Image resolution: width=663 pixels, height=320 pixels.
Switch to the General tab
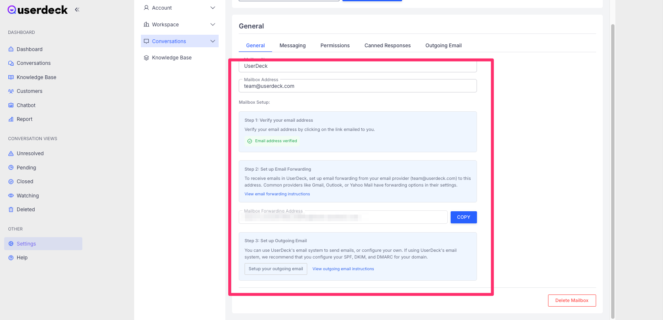coord(255,46)
